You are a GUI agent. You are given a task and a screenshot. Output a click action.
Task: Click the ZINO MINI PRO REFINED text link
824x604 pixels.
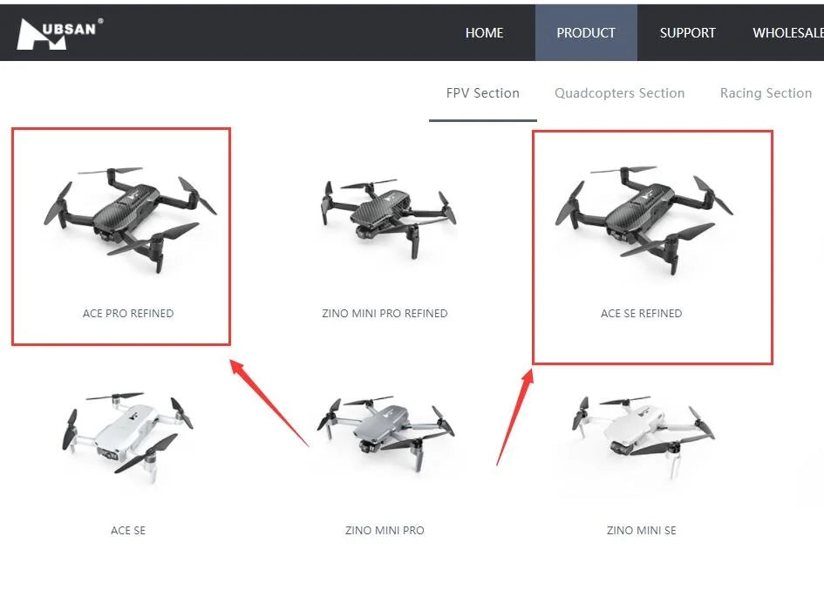[x=385, y=314]
